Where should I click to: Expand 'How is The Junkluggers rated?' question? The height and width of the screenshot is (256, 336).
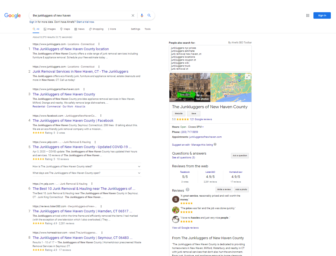coord(87,167)
